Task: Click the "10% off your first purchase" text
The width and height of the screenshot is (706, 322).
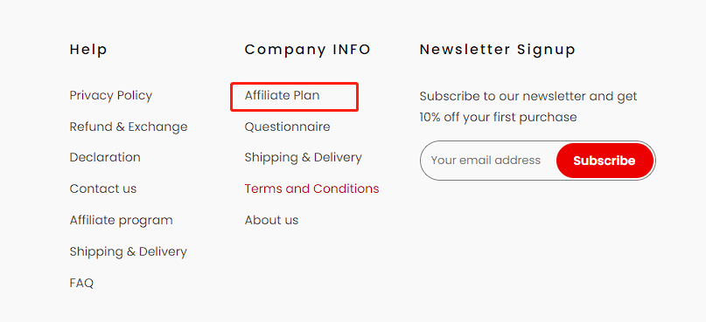Action: pos(498,117)
